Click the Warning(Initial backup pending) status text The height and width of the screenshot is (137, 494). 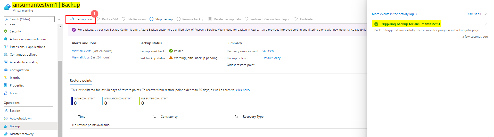tap(196, 58)
